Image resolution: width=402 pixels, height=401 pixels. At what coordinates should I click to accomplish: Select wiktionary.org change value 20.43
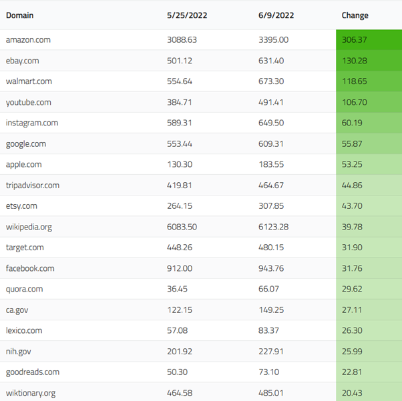pyautogui.click(x=352, y=393)
